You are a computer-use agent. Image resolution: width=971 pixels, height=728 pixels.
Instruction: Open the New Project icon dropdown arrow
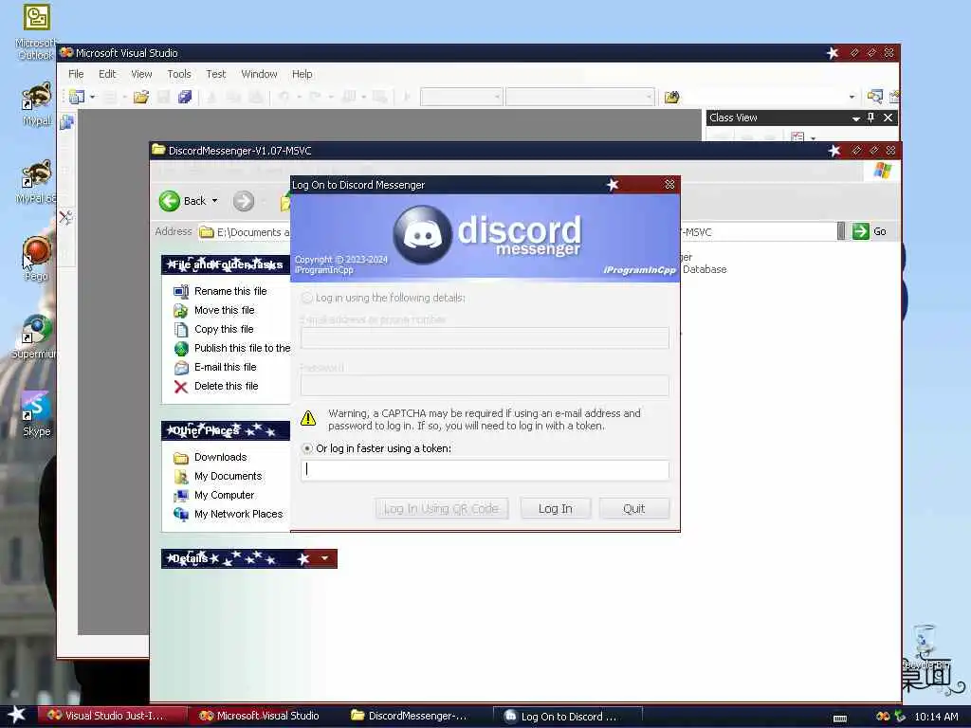(x=92, y=98)
